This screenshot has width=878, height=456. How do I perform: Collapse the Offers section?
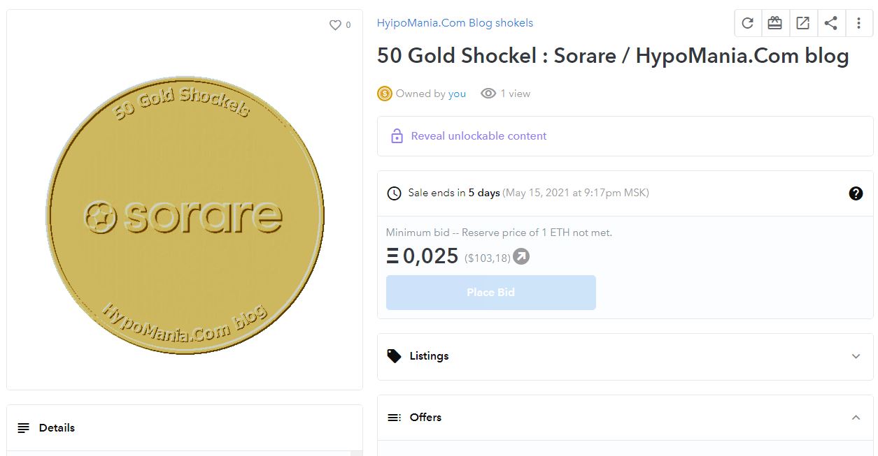pos(856,418)
